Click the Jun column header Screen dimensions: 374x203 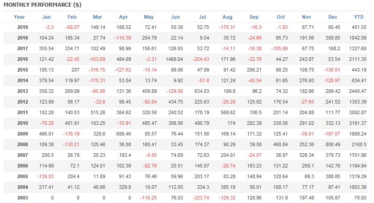(175, 17)
